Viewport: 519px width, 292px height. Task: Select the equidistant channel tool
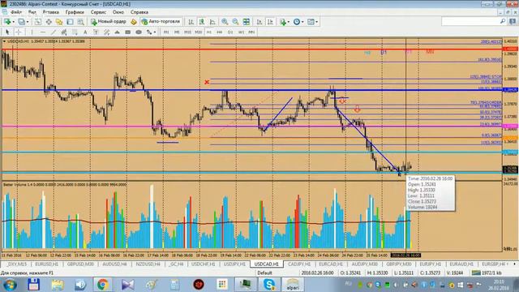[64, 32]
